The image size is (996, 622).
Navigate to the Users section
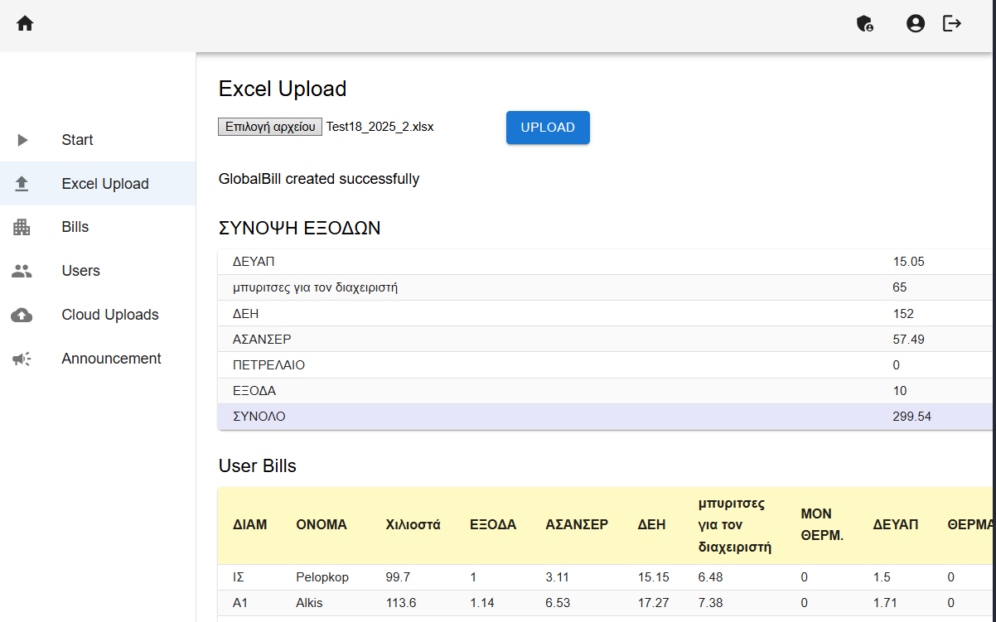click(80, 271)
